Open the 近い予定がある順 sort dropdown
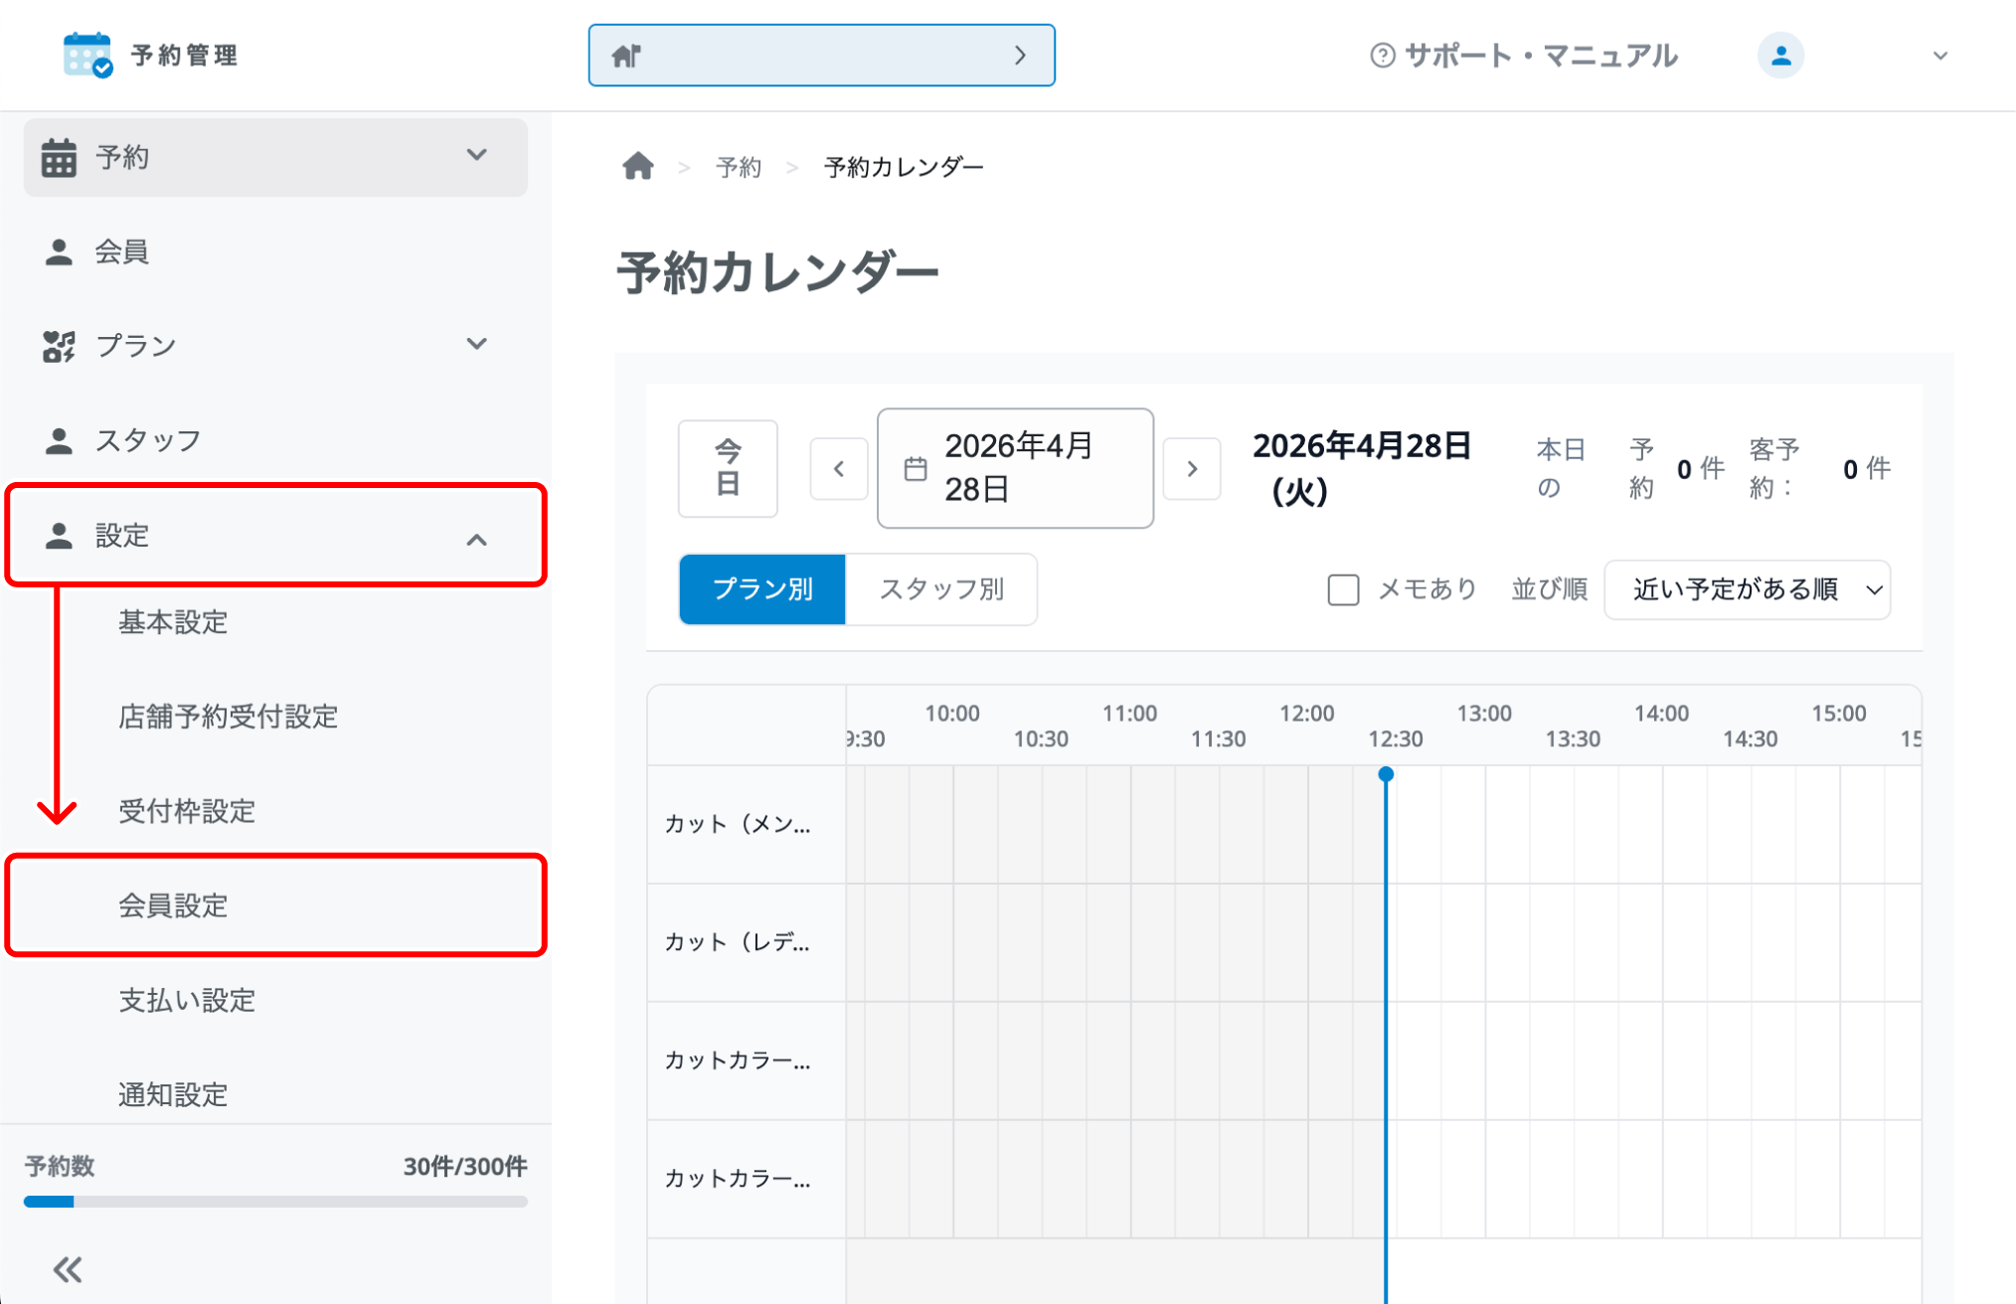Image resolution: width=2016 pixels, height=1304 pixels. click(x=1747, y=589)
